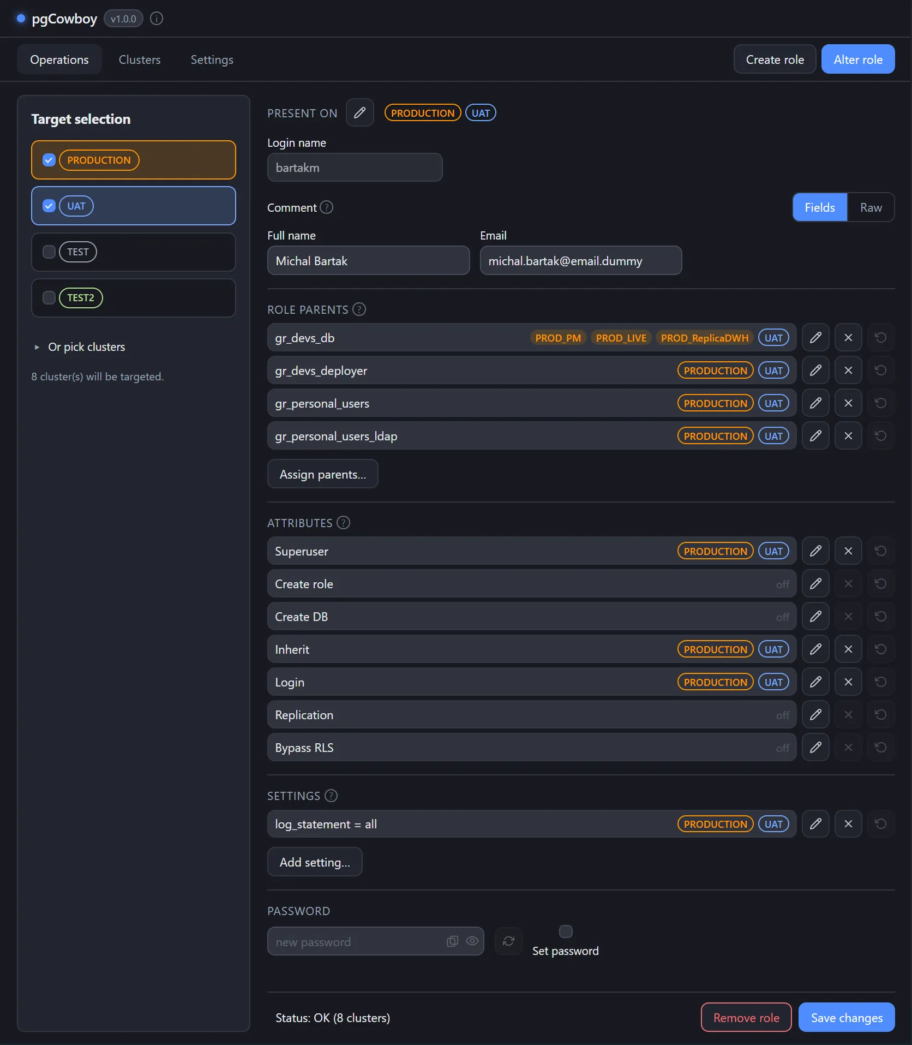This screenshot has height=1045, width=912.
Task: Revert the Superuser attribute change
Action: pyautogui.click(x=881, y=551)
